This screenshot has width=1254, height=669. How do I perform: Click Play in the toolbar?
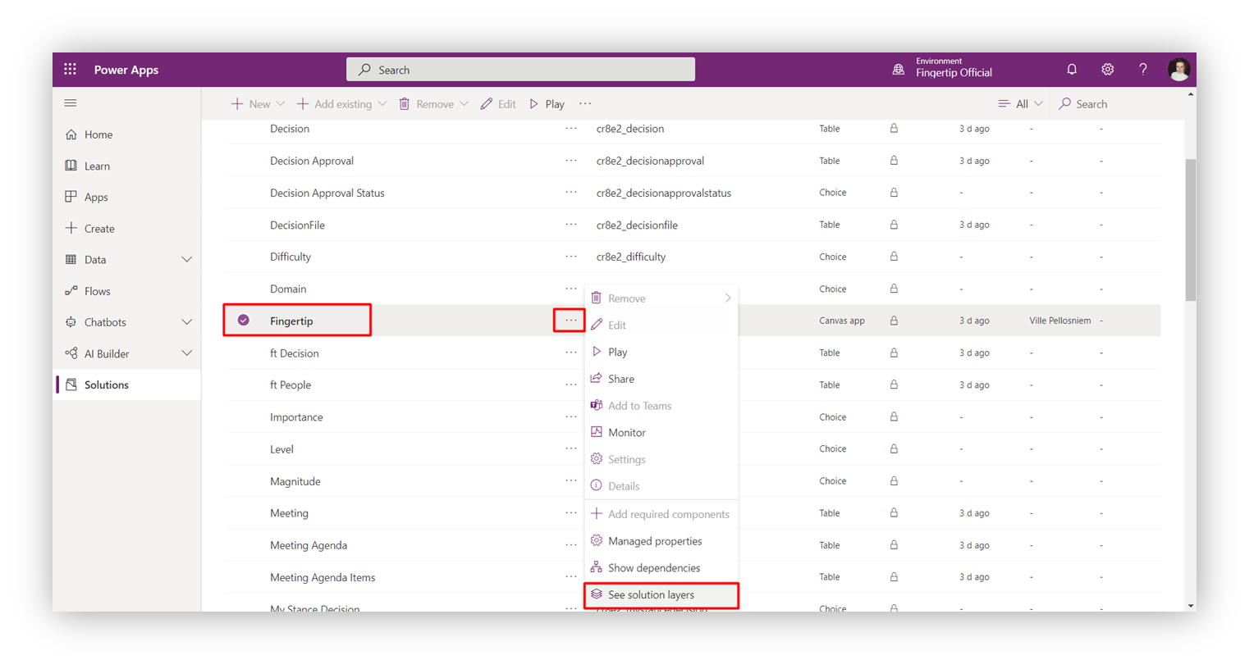click(547, 104)
